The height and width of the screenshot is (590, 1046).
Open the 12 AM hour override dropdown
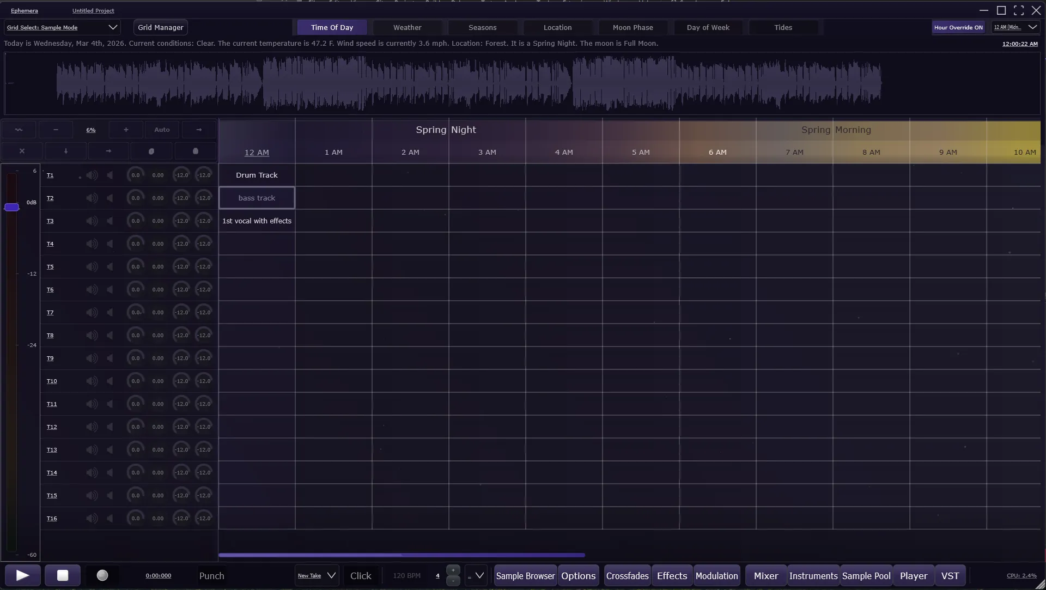tap(1015, 27)
